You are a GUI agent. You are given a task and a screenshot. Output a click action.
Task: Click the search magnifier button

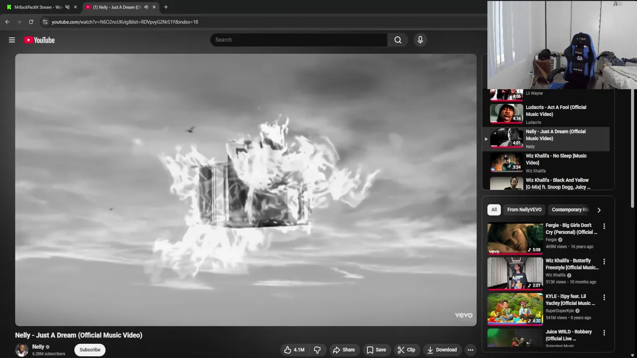(398, 40)
